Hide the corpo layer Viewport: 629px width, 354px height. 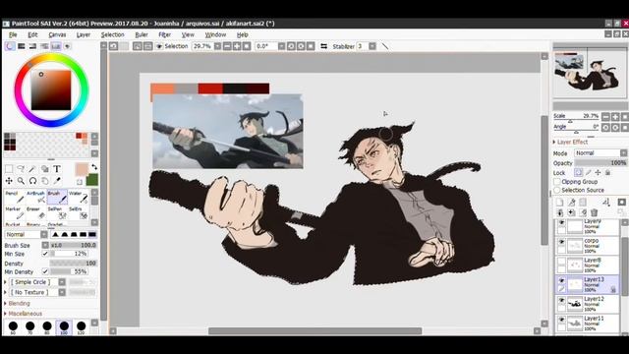pyautogui.click(x=561, y=242)
